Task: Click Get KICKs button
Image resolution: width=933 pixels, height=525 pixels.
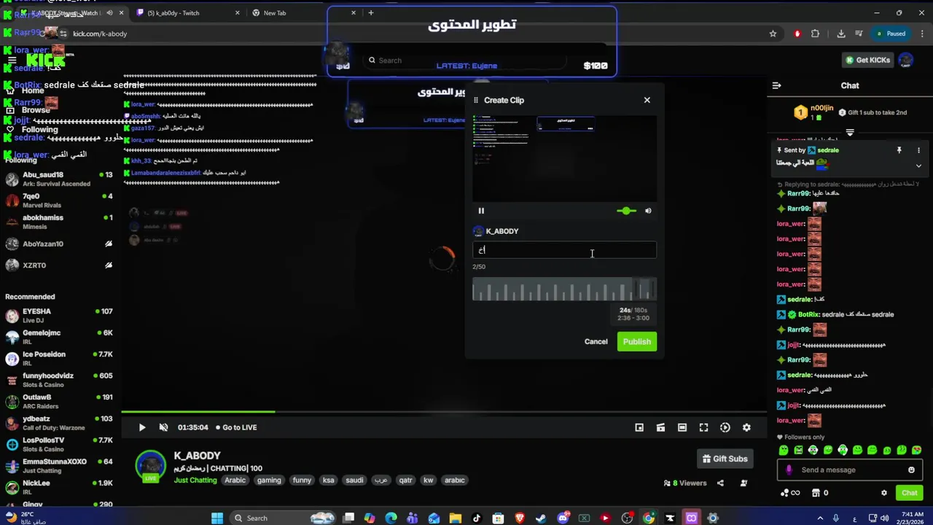Action: 867,60
